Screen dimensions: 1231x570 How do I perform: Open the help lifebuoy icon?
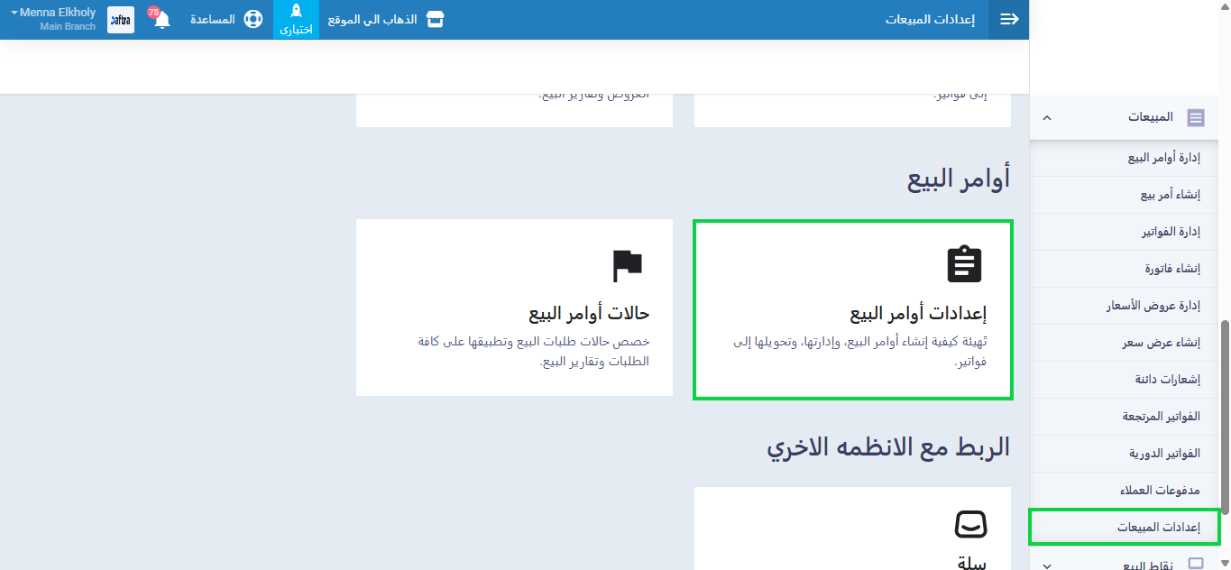pos(253,20)
